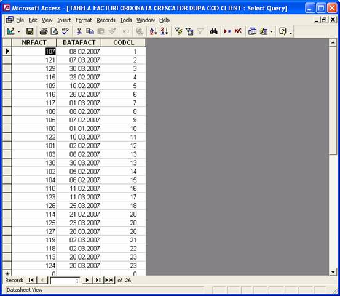Open the Records menu

[106, 20]
